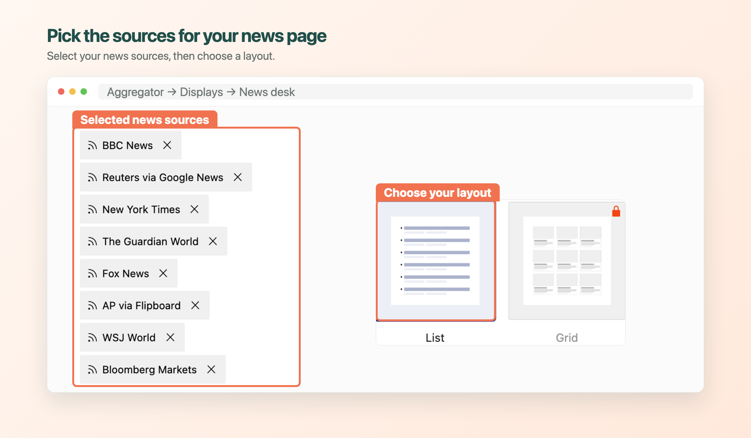Remove Reuters via Google News source
Viewport: 751px width, 438px height.
click(238, 177)
